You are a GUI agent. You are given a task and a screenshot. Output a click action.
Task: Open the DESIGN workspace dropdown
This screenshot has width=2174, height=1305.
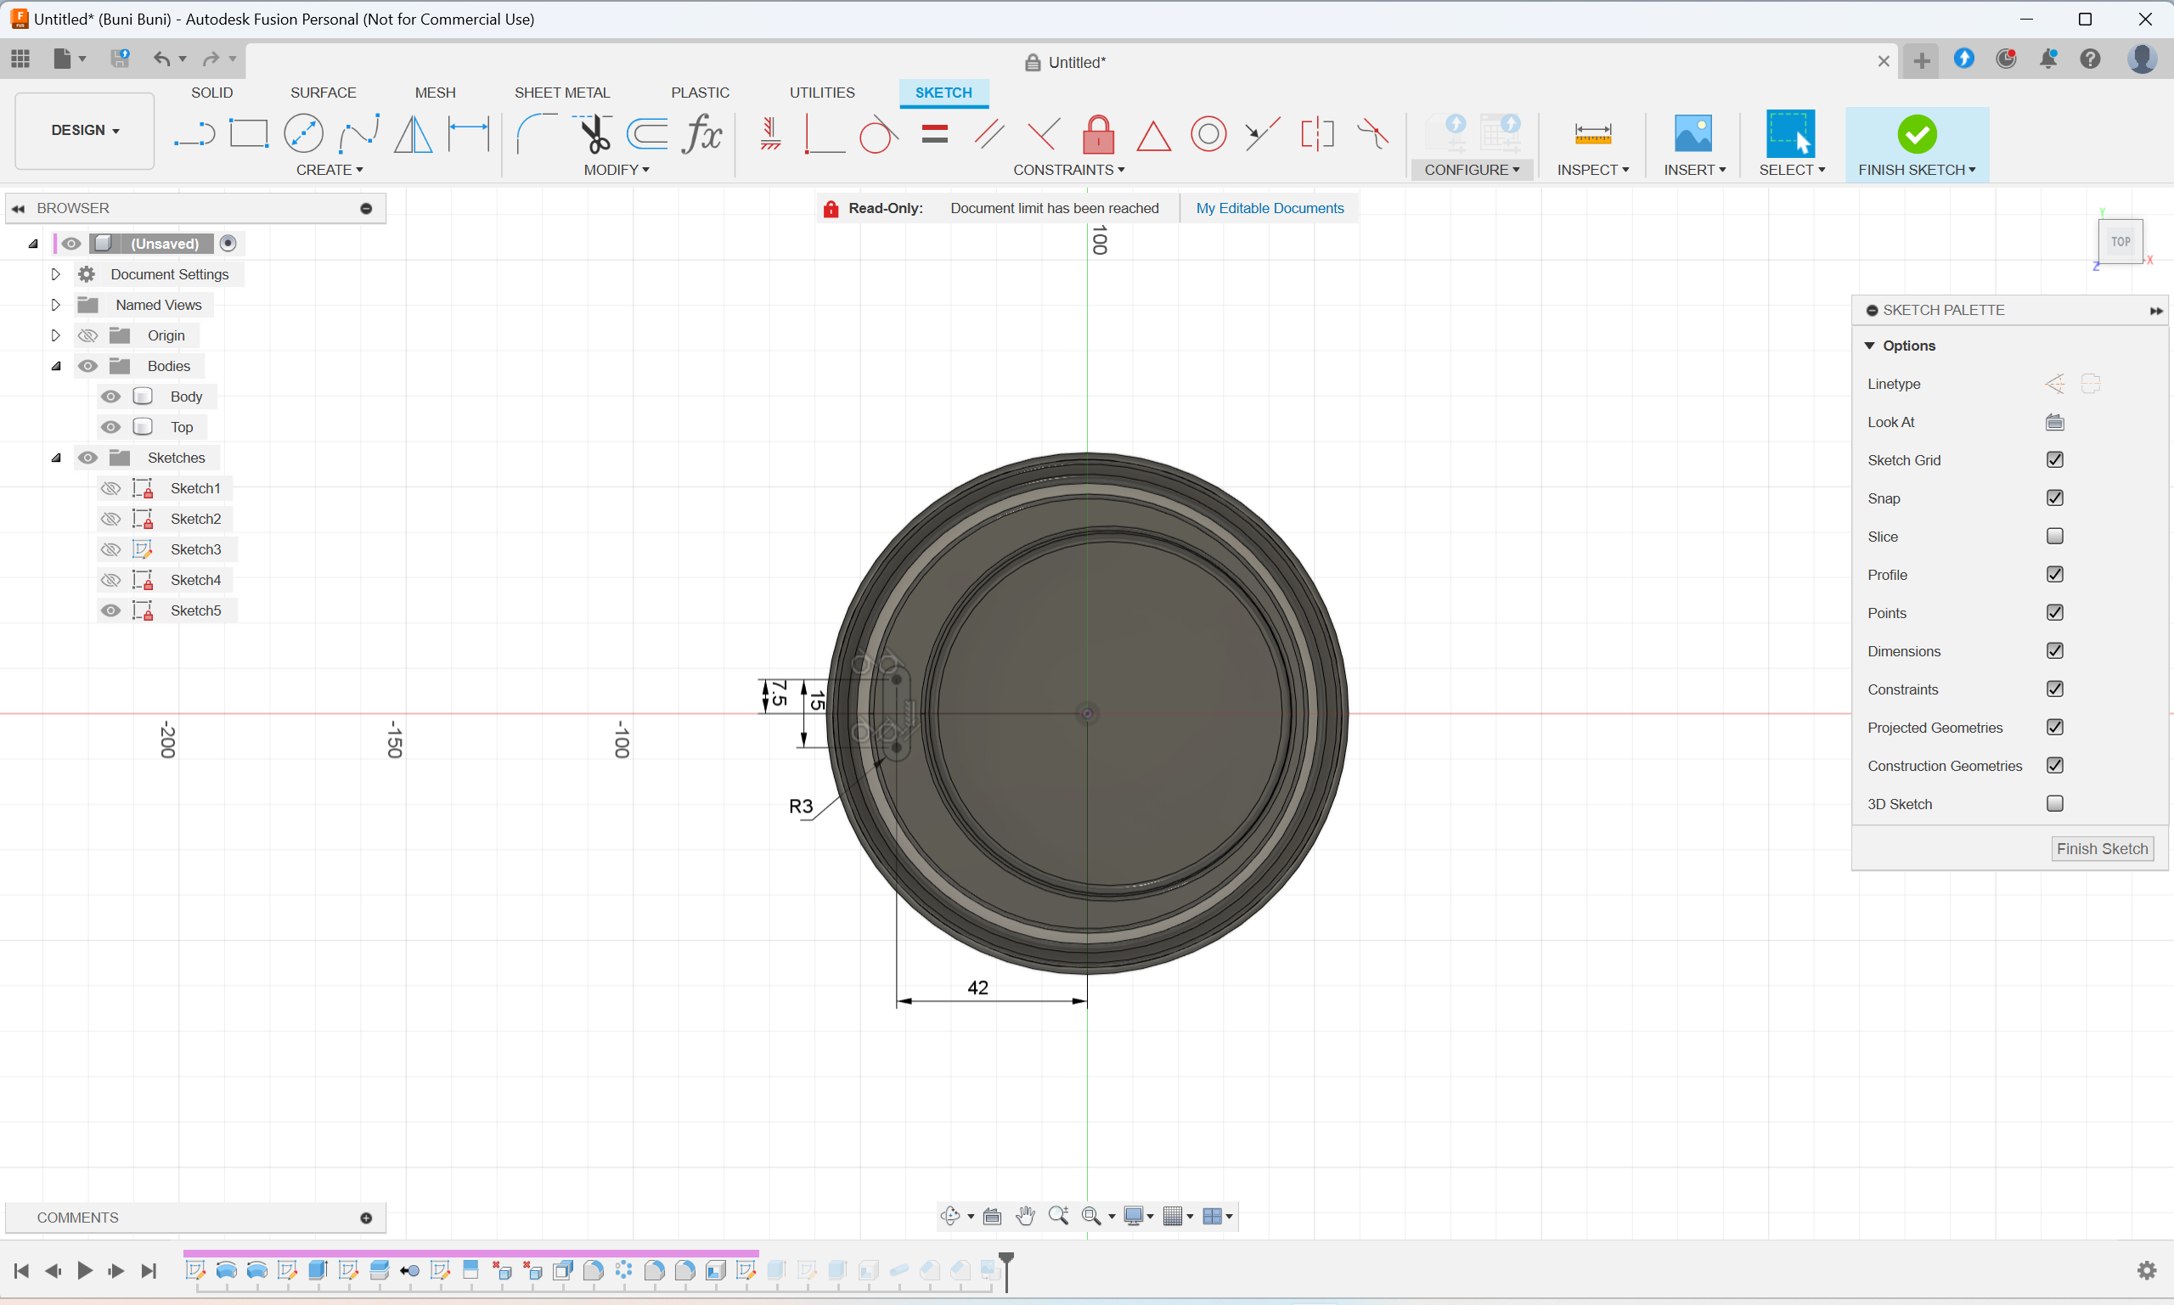tap(84, 130)
